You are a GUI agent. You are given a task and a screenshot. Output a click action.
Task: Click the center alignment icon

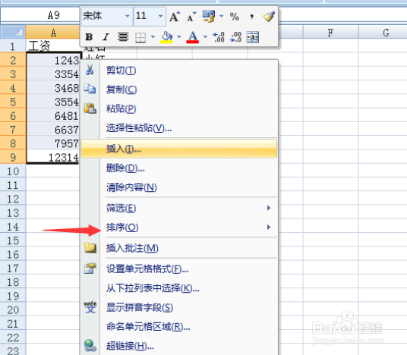(123, 37)
